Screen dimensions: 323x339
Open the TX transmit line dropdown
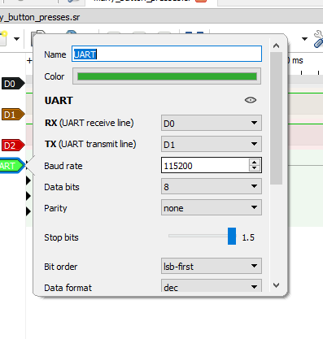tap(212, 144)
